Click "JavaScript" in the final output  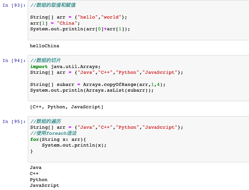(44, 186)
